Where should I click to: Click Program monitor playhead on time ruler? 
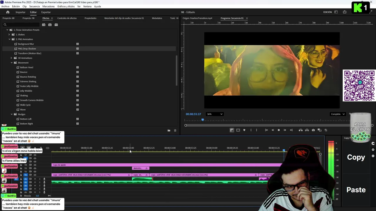click(202, 120)
